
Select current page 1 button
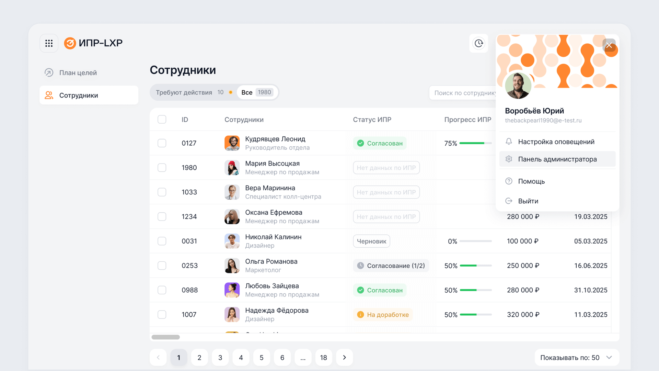coord(179,358)
